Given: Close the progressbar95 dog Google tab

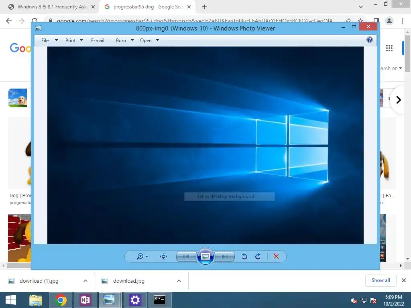Looking at the screenshot, I should [189, 7].
